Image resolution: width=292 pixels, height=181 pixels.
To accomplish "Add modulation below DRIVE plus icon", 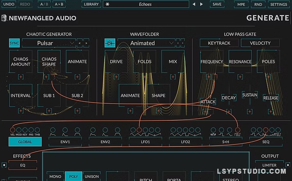I will coord(116,77).
